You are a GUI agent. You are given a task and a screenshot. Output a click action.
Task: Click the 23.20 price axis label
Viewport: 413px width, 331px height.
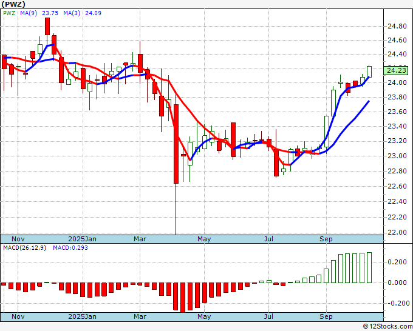point(397,141)
